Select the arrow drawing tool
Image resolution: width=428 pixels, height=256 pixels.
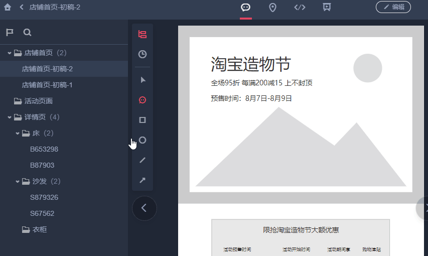[142, 180]
